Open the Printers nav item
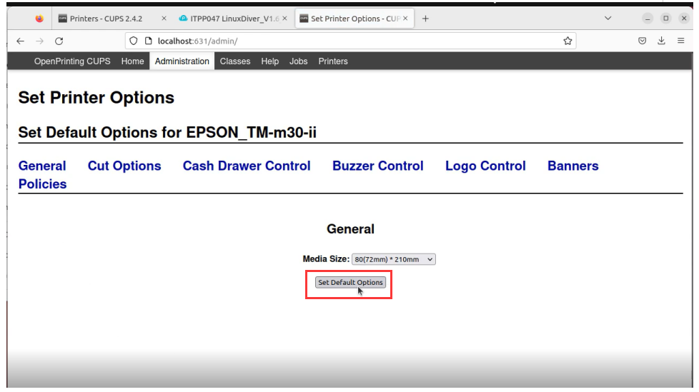Image resolution: width=699 pixels, height=392 pixels. 333,61
